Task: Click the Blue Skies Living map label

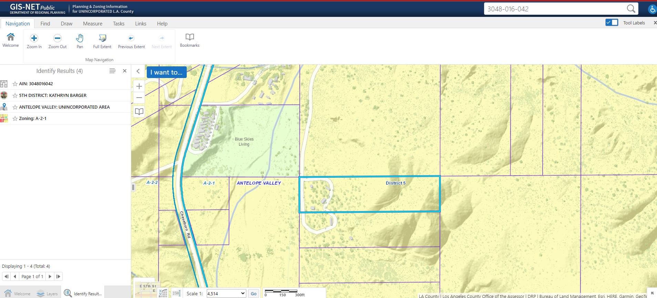Action: point(244,142)
